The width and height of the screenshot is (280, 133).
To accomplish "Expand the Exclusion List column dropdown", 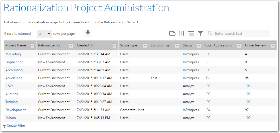I will (x=177, y=46).
